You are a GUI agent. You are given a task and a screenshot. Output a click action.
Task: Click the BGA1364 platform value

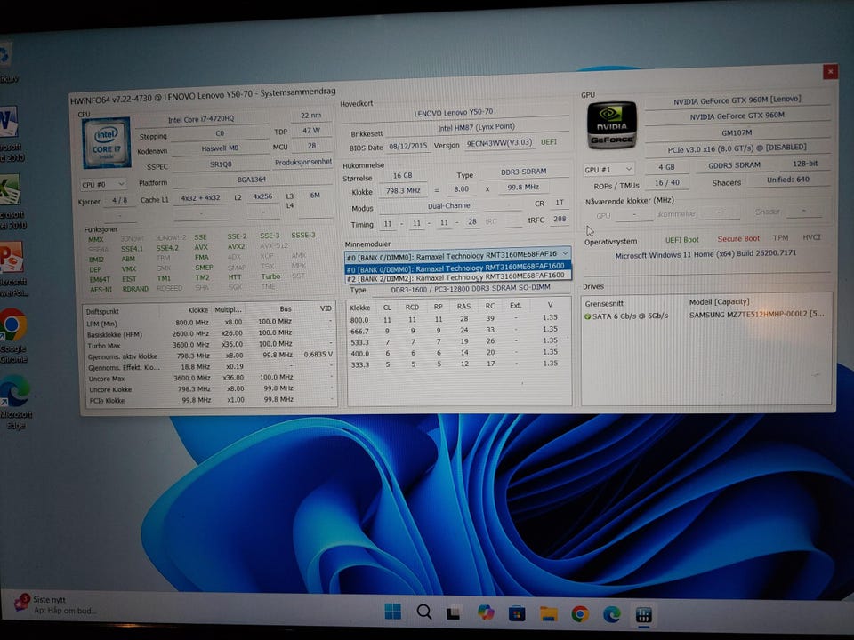(x=252, y=179)
